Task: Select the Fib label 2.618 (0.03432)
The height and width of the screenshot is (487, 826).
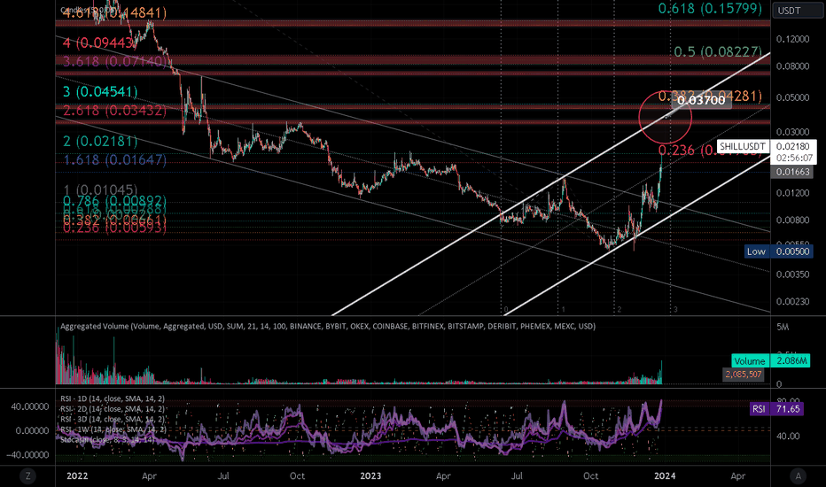Action: coord(115,111)
